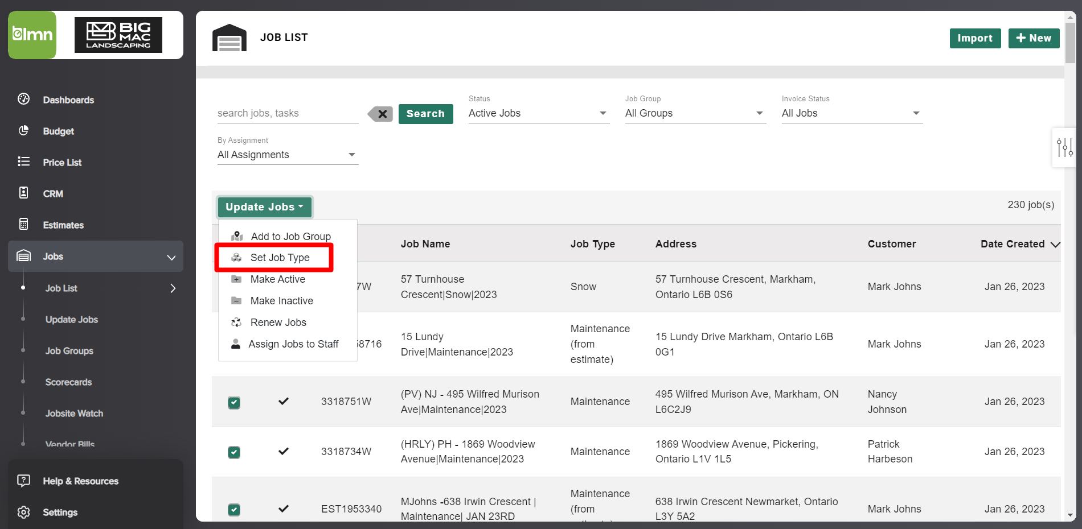The image size is (1082, 529).
Task: Select Renew Jobs menu item
Action: 288,323
